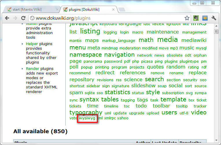Open the Render plugins link
Image resolution: width=221 pixels, height=145 pixels.
point(32,68)
